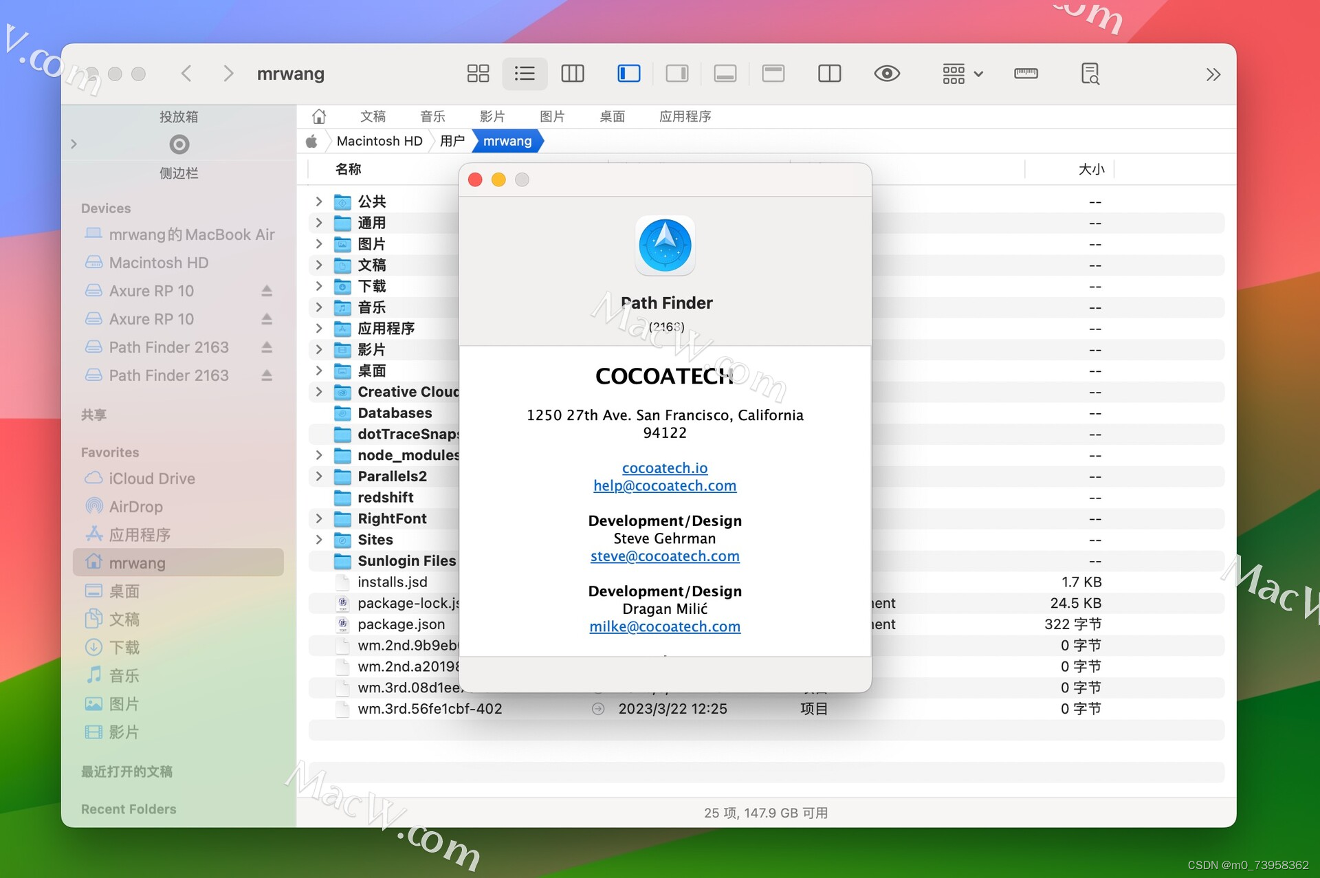
Task: Open cocoatech.io website link
Action: (x=664, y=465)
